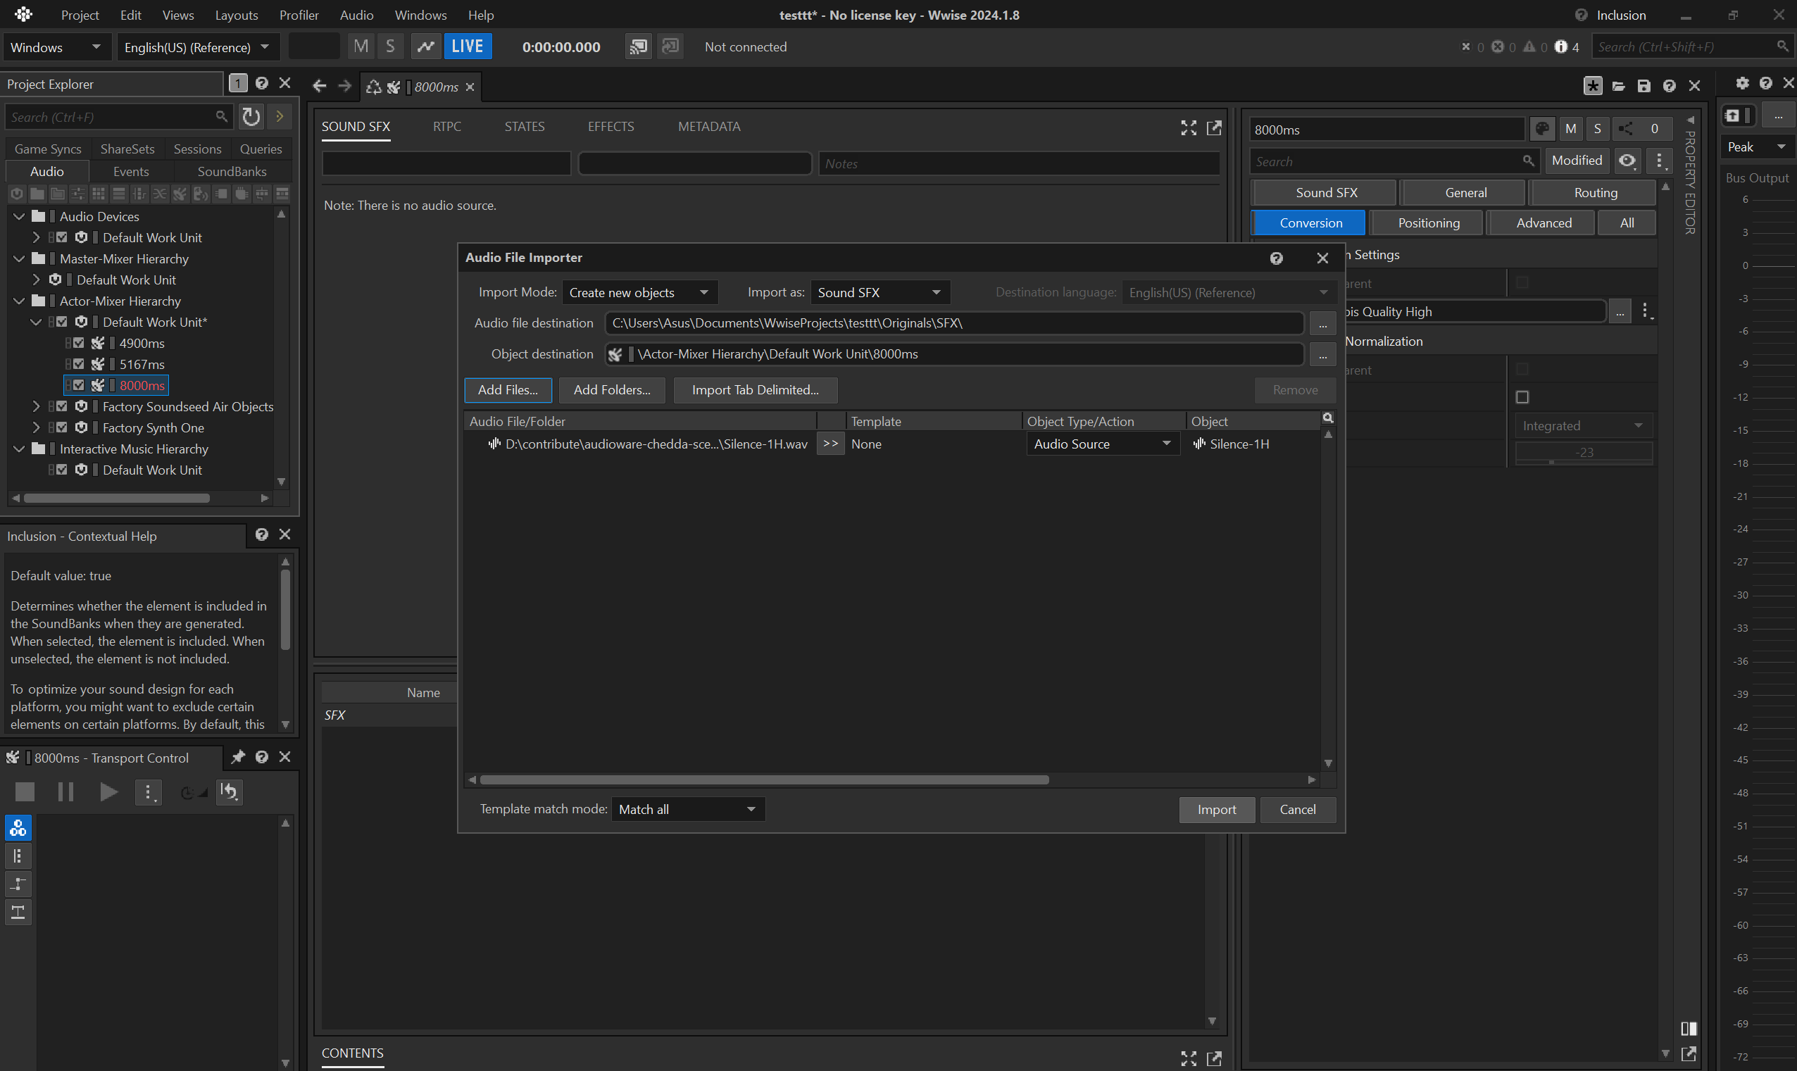Click the refresh icon in Project Explorer
This screenshot has height=1071, width=1797.
[251, 117]
